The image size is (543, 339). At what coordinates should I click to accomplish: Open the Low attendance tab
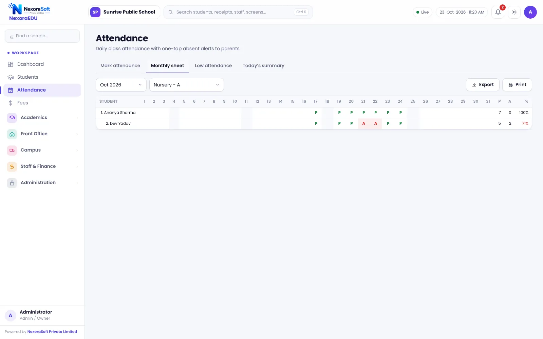click(213, 66)
